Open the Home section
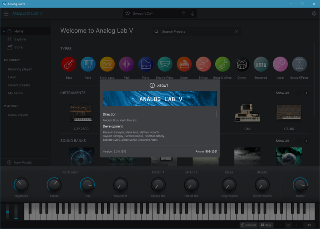This screenshot has width=320, height=229. (25, 31)
